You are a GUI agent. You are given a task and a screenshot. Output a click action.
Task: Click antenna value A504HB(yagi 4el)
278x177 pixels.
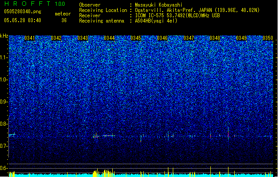tap(156, 21)
